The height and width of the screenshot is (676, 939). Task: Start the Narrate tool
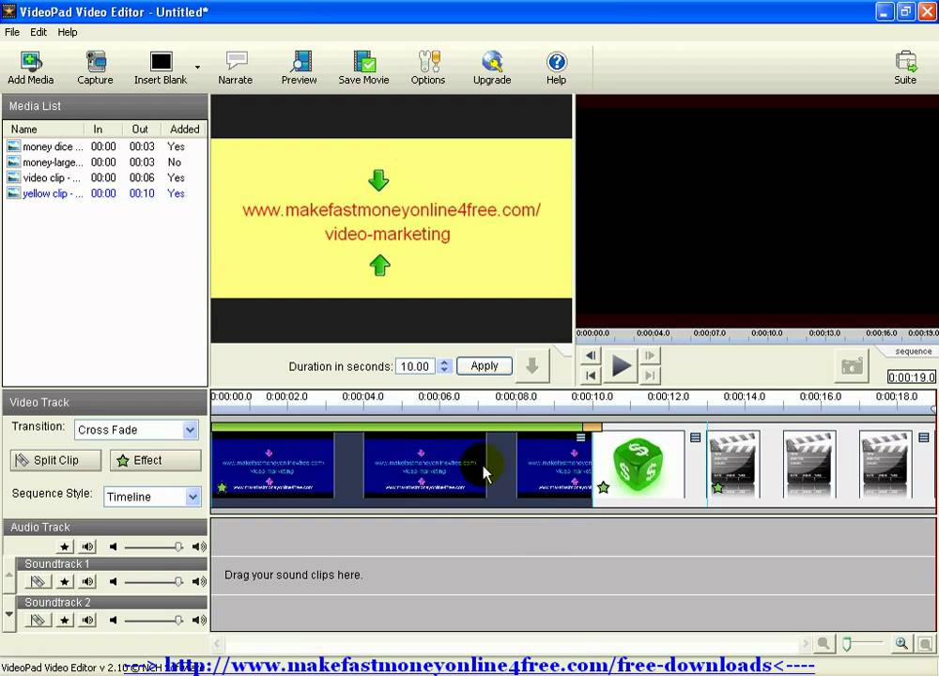pos(236,67)
